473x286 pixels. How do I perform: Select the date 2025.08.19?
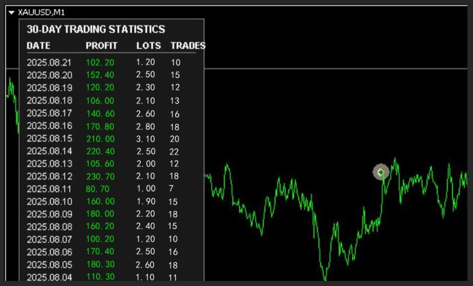[50, 88]
